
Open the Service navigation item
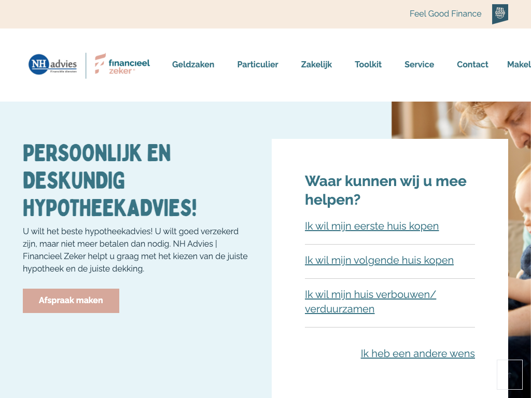point(419,65)
